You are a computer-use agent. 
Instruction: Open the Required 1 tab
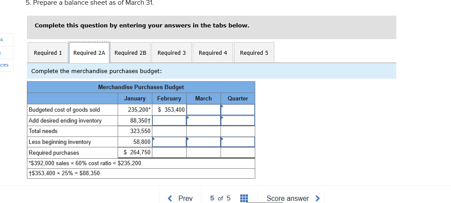(48, 53)
